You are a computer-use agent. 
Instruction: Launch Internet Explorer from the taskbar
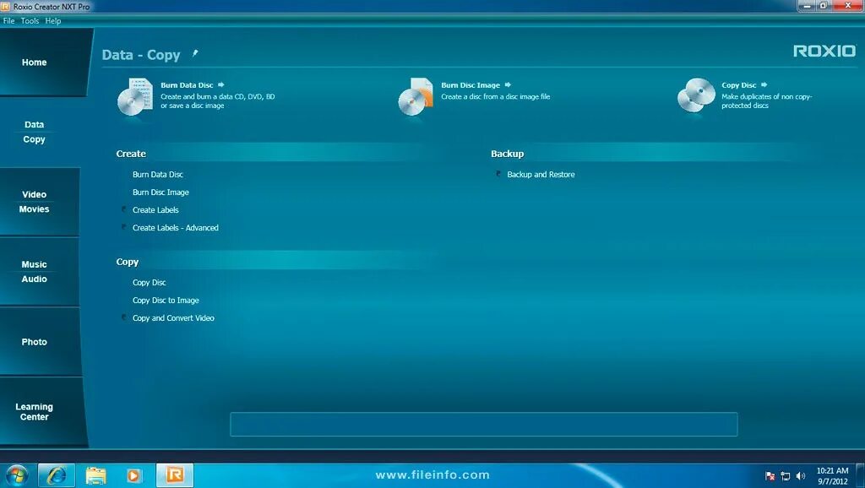click(x=56, y=474)
